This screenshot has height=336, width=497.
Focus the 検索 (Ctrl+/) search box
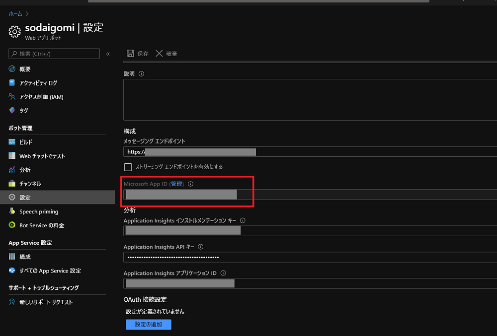[x=54, y=54]
